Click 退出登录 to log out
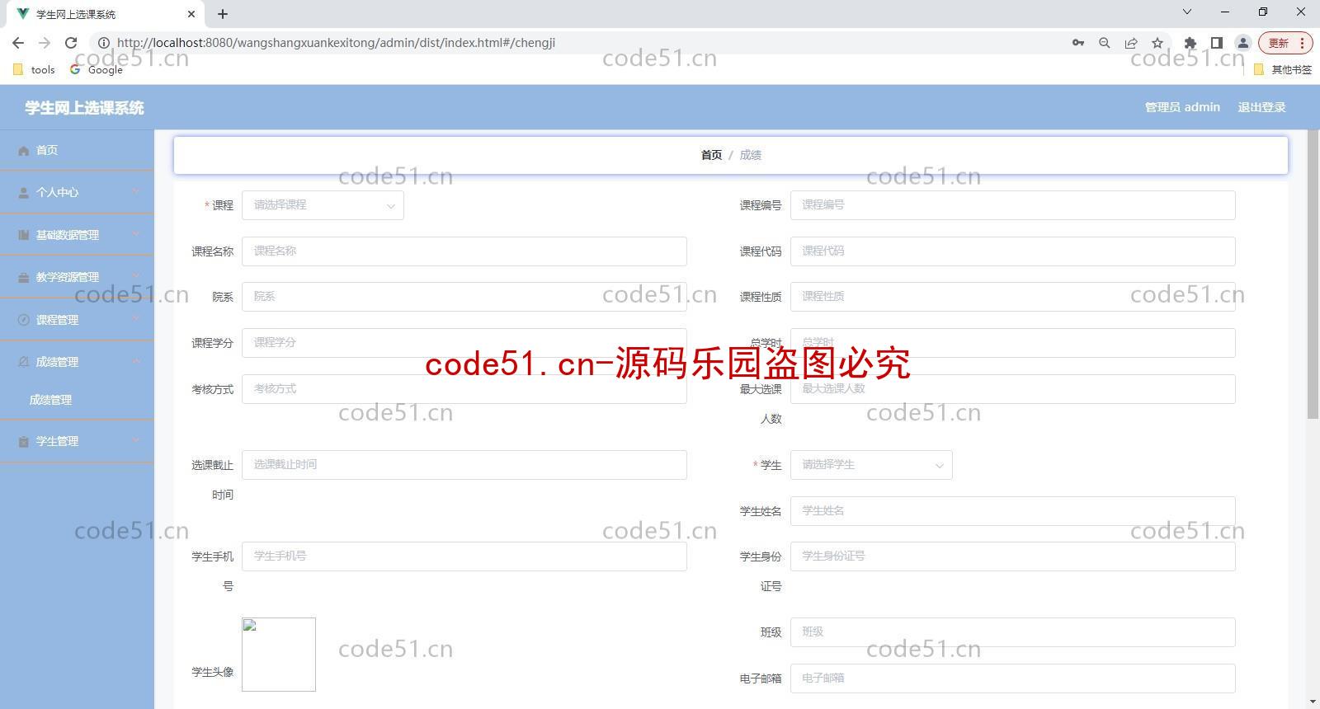Screen dimensions: 1320x709 1261,107
